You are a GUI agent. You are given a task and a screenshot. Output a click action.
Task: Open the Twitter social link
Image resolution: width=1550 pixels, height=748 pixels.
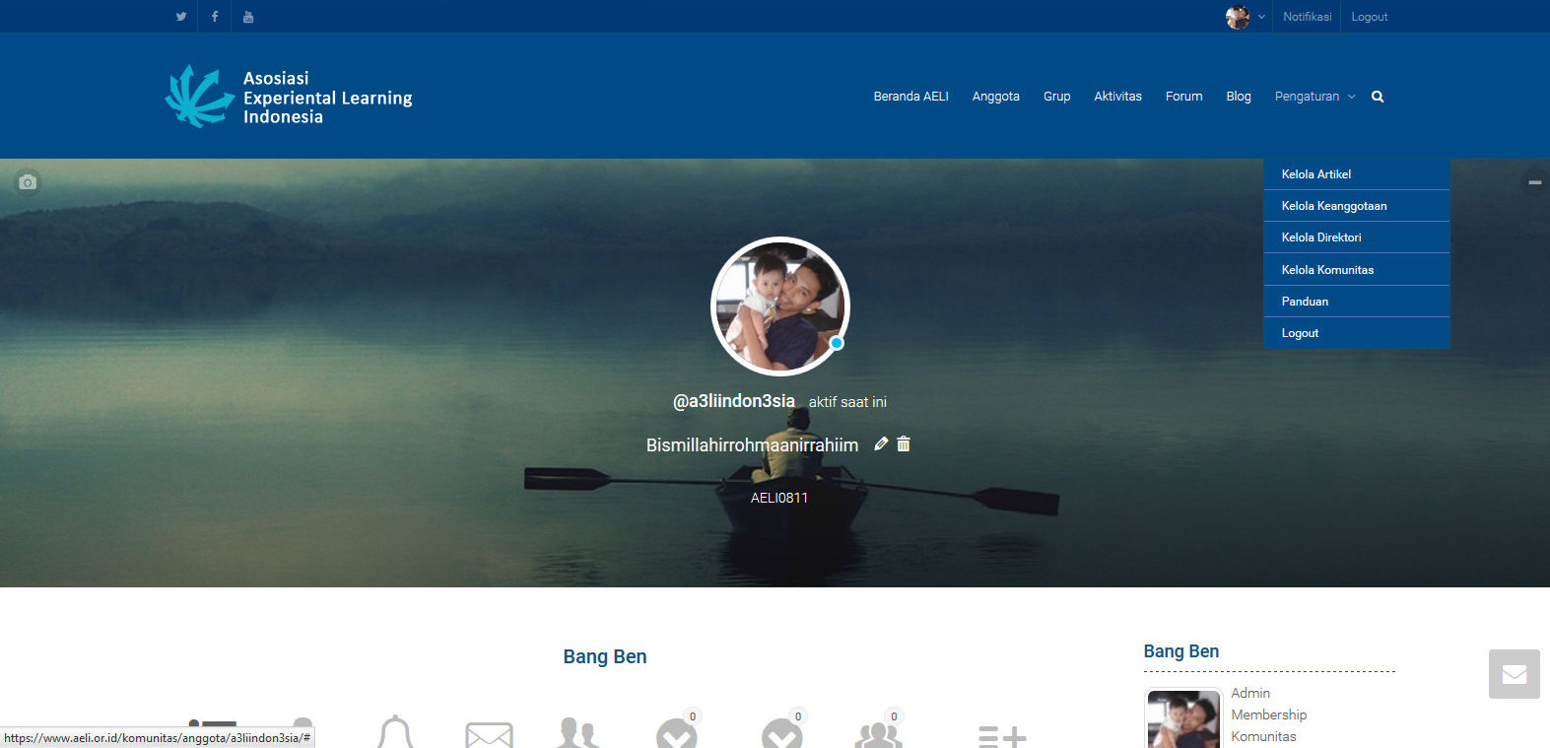pyautogui.click(x=181, y=17)
